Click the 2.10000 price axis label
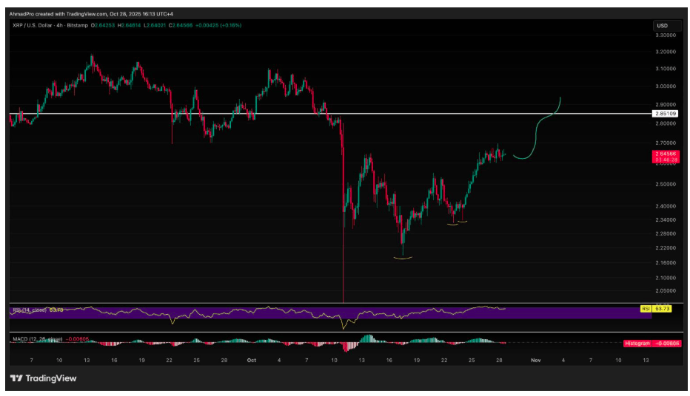 coord(666,278)
